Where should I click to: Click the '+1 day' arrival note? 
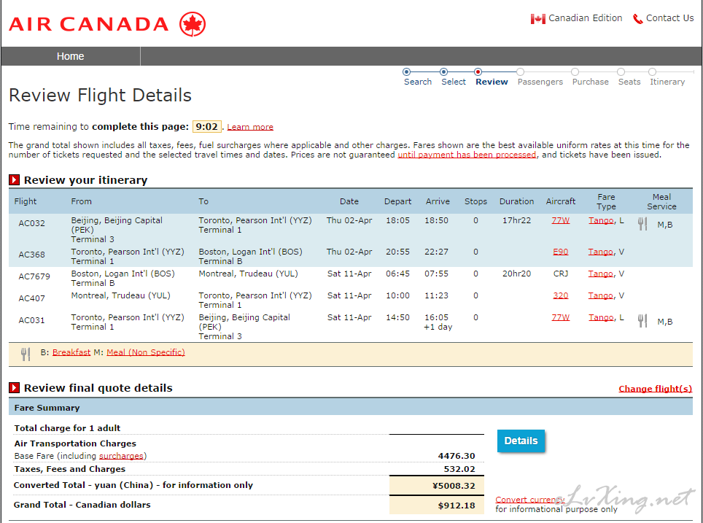pyautogui.click(x=438, y=327)
